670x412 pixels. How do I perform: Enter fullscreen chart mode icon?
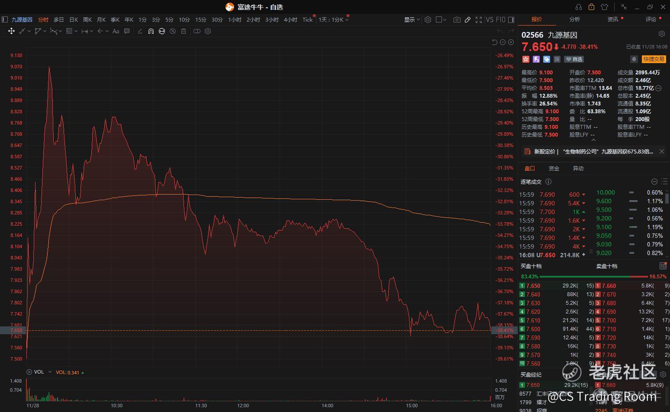pos(479,20)
